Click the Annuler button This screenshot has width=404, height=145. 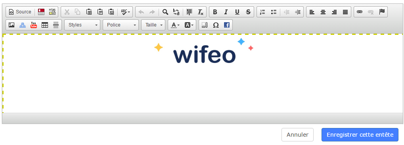click(x=297, y=135)
